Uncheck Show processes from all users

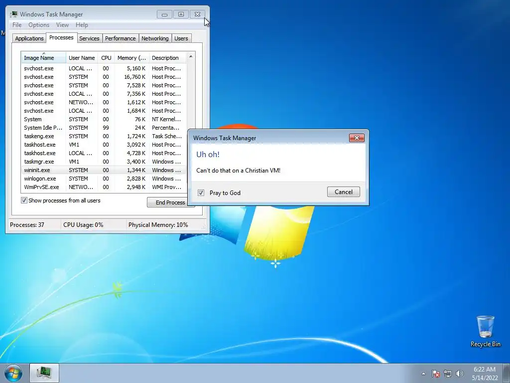click(x=24, y=200)
